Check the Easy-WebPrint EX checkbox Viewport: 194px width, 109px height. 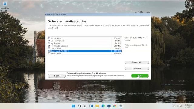pos(49,51)
